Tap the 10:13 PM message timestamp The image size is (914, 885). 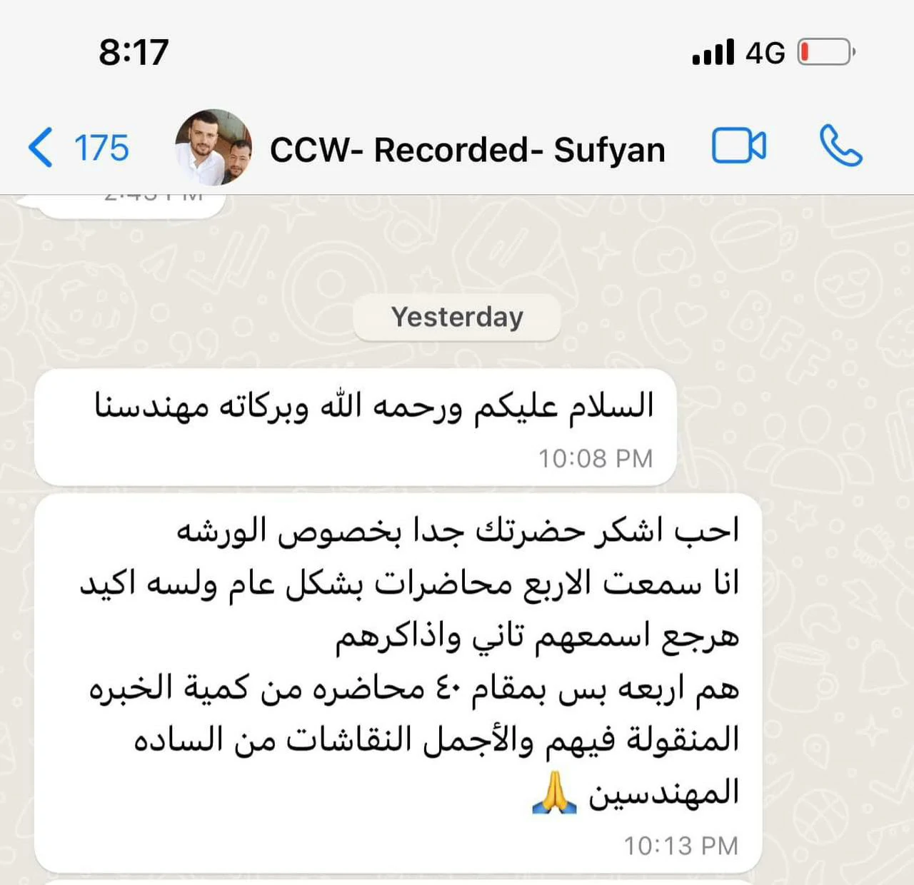point(681,846)
